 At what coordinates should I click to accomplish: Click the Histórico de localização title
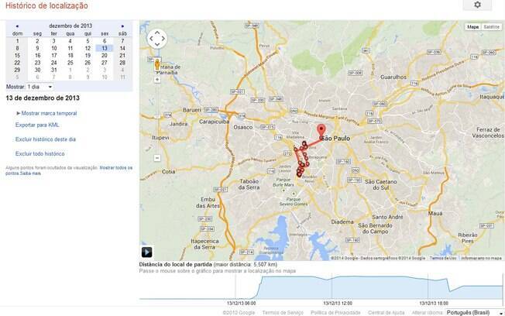coord(46,5)
